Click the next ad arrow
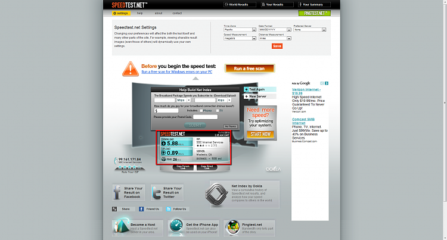Image resolution: width=447 pixels, height=240 pixels. coord(327,83)
